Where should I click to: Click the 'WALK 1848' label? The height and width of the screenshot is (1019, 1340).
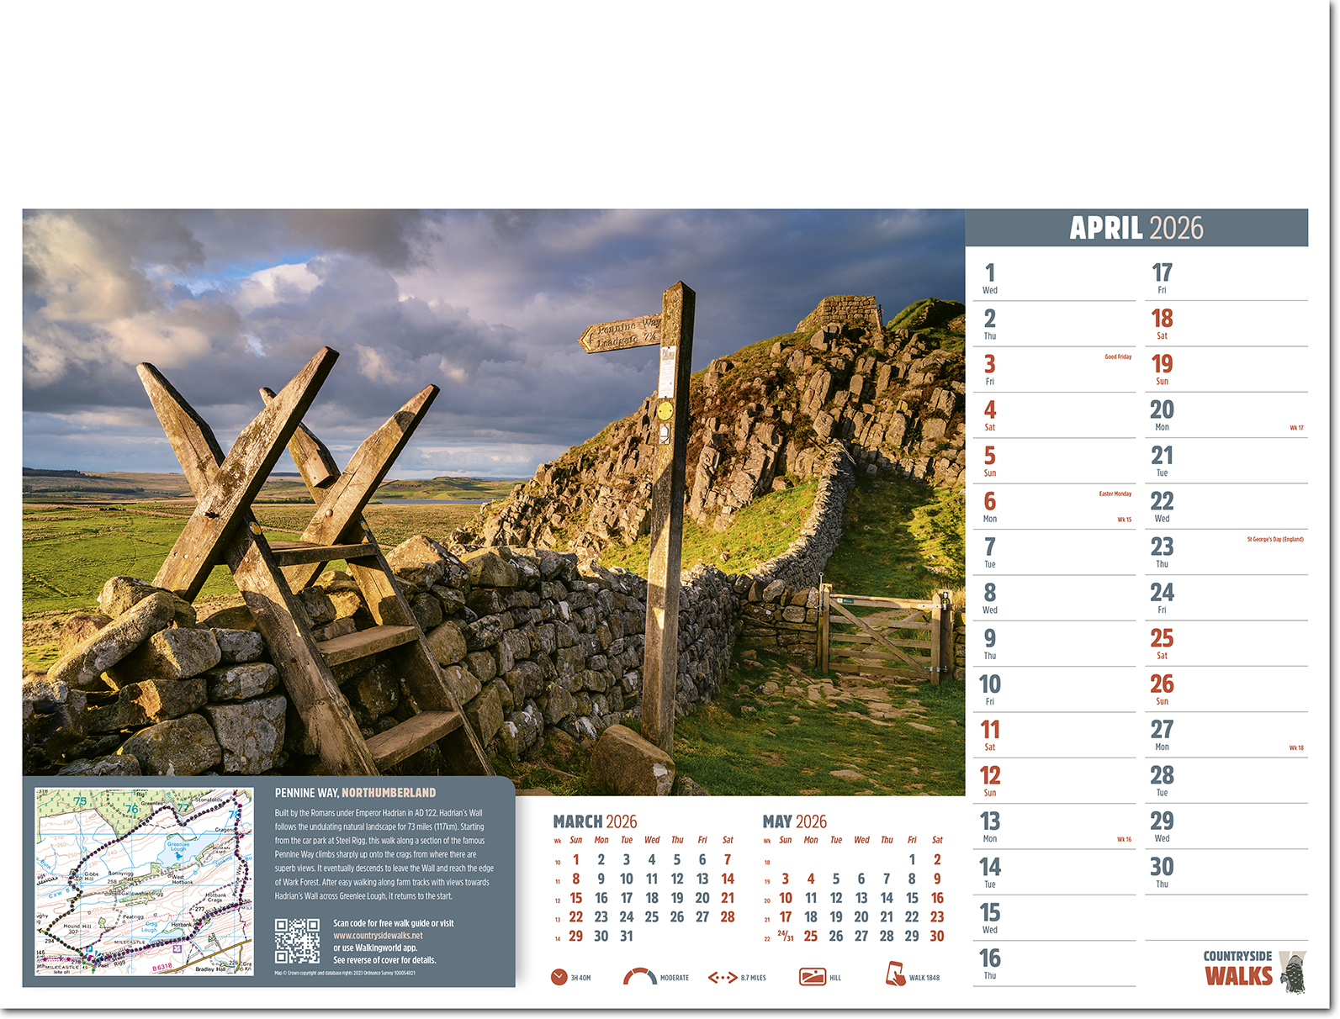(x=924, y=978)
